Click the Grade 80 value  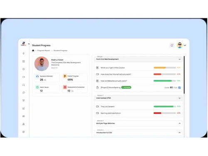pyautogui.click(x=171, y=87)
